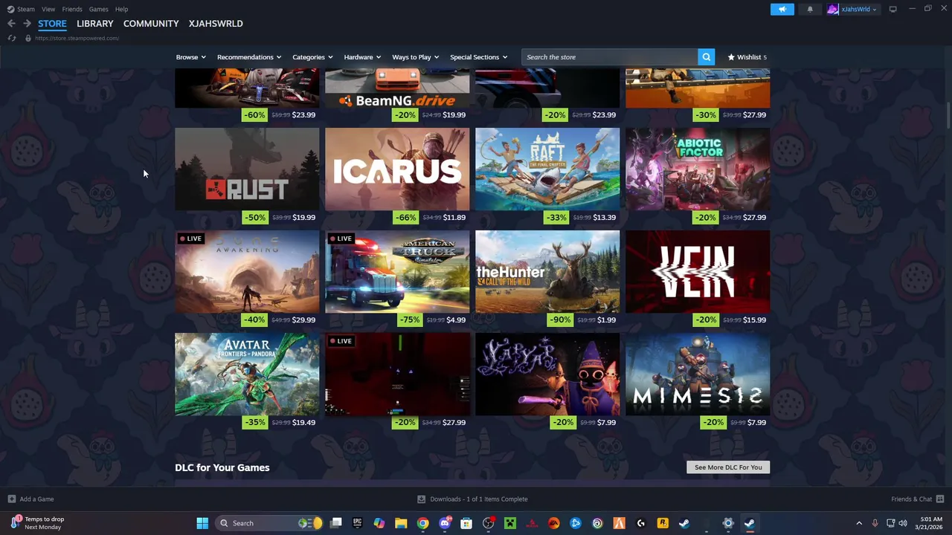Open the Raft game tile
952x535 pixels.
point(547,169)
